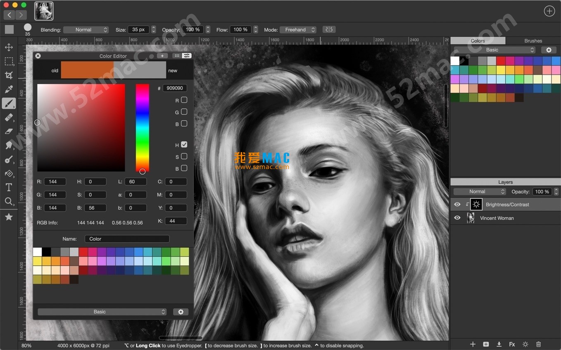The image size is (561, 350).
Task: Click the adjustment layer sun icon
Action: pyautogui.click(x=525, y=344)
